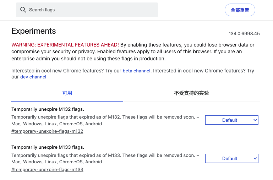The image size is (273, 180).
Task: Click the version number 134.0.6998.45
Action: (244, 34)
